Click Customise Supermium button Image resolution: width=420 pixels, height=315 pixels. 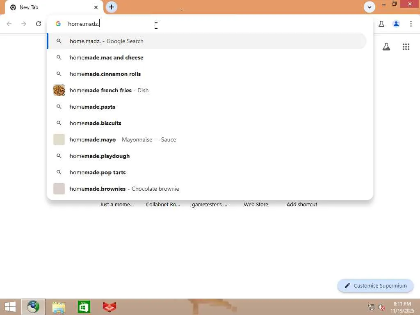[x=376, y=286]
